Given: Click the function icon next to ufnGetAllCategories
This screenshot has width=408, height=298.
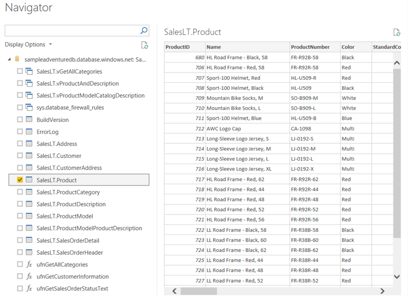Looking at the screenshot, I should point(29,264).
